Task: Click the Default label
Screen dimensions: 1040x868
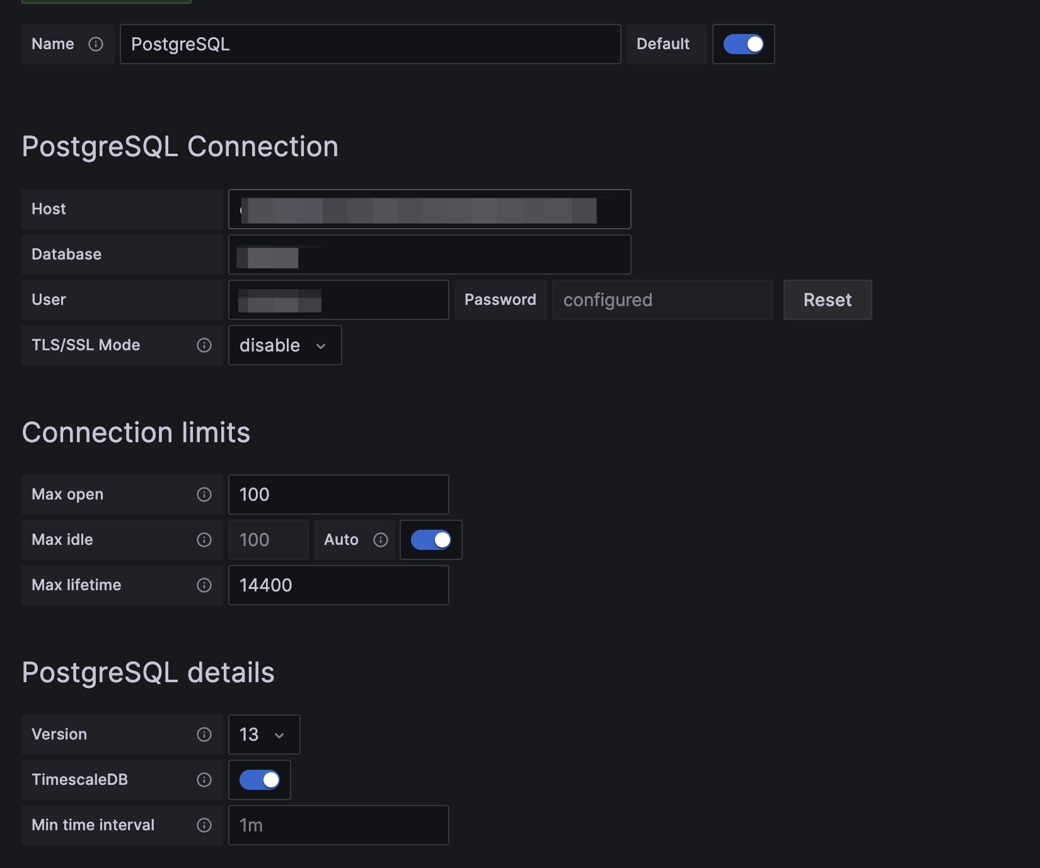Action: (663, 44)
